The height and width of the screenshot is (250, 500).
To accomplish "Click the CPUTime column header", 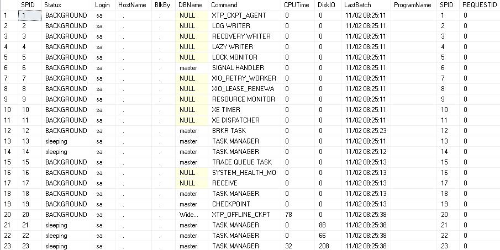I will [296, 4].
